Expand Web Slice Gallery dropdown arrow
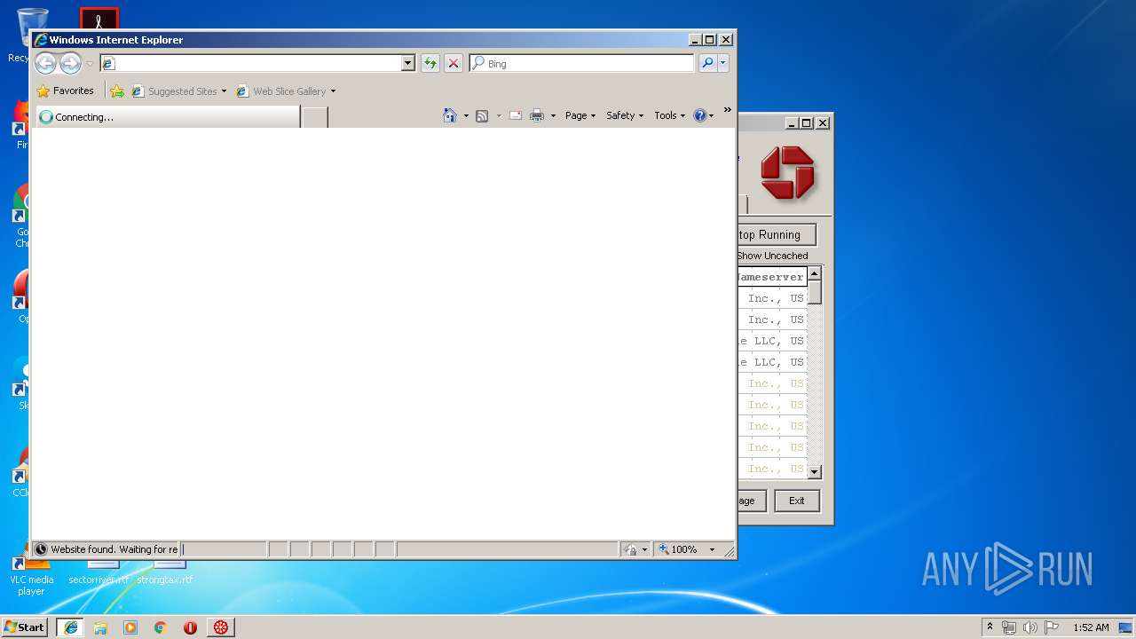The height and width of the screenshot is (639, 1136). tap(333, 91)
